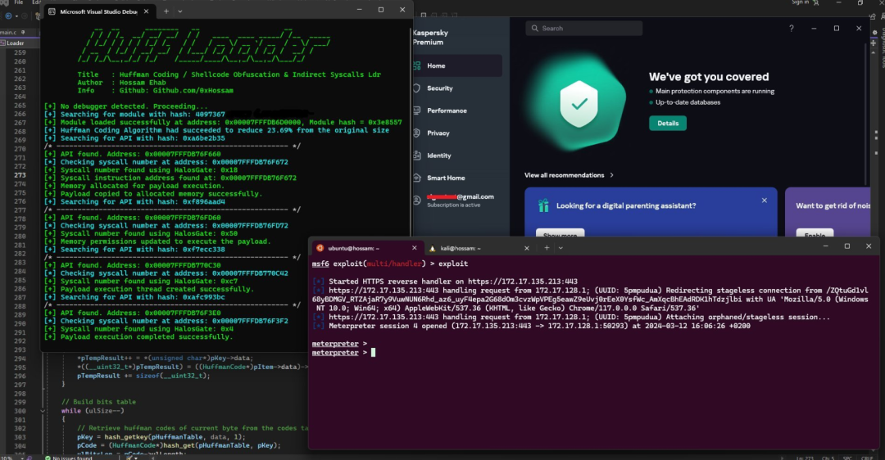Screen dimensions: 885x460
Task: Select the Smart Home icon in Kaspersky
Action: tap(417, 178)
